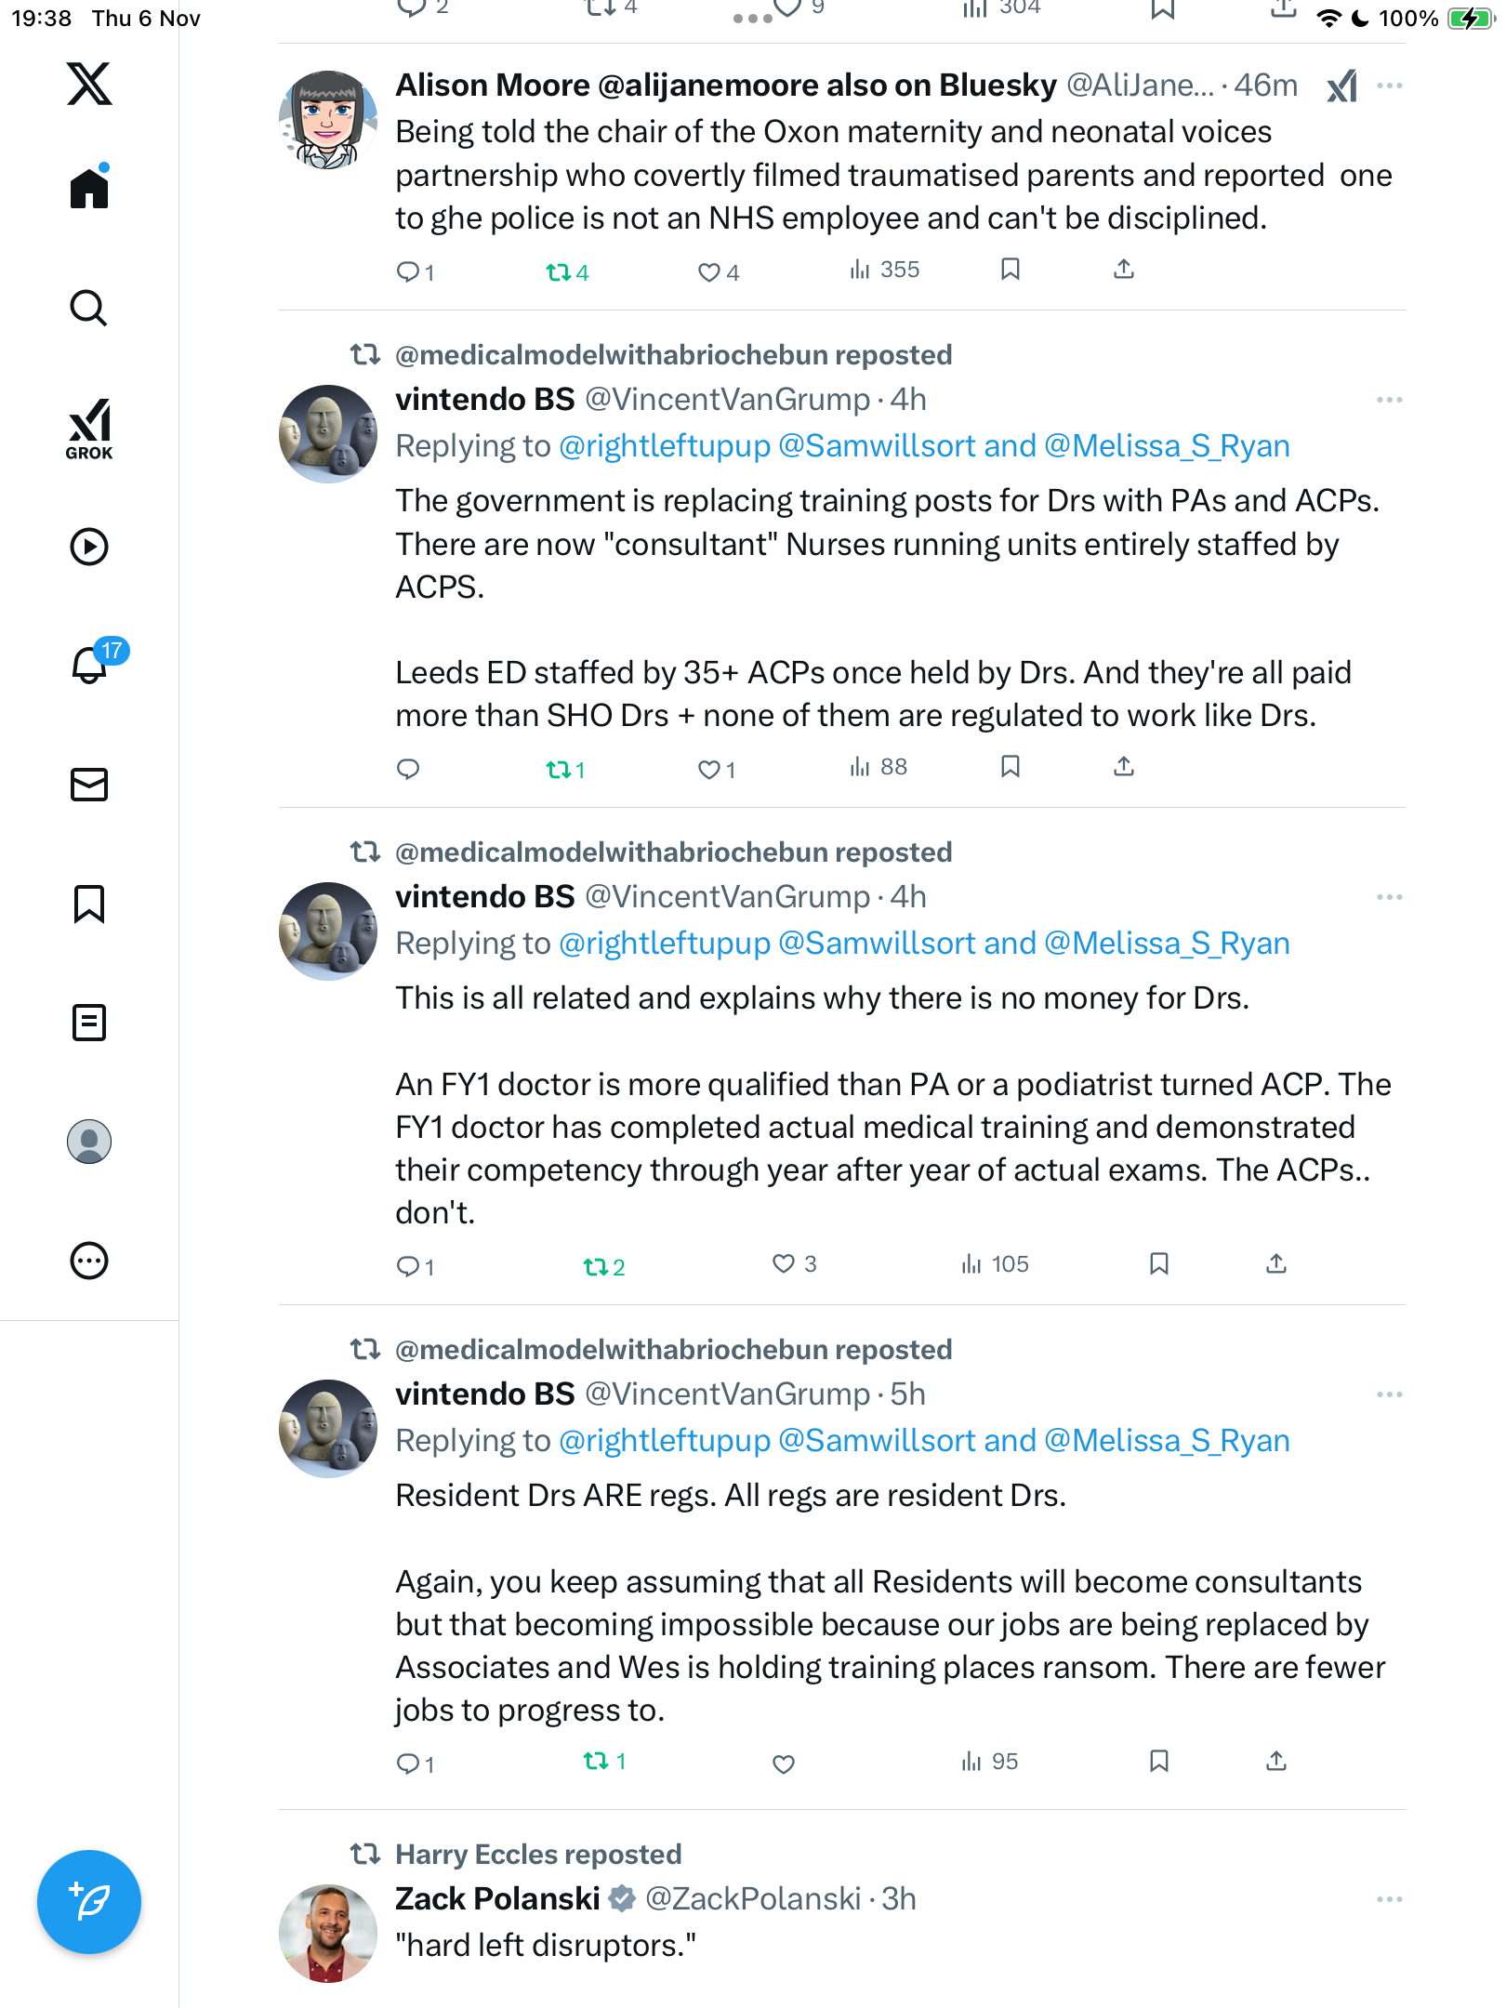The height and width of the screenshot is (2008, 1506).
Task: Open Profile from the sidebar
Action: (89, 1142)
